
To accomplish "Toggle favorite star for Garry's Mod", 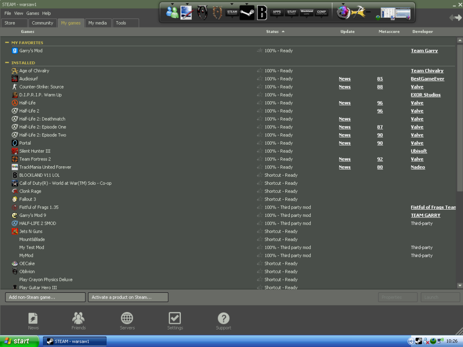I will pyautogui.click(x=260, y=51).
